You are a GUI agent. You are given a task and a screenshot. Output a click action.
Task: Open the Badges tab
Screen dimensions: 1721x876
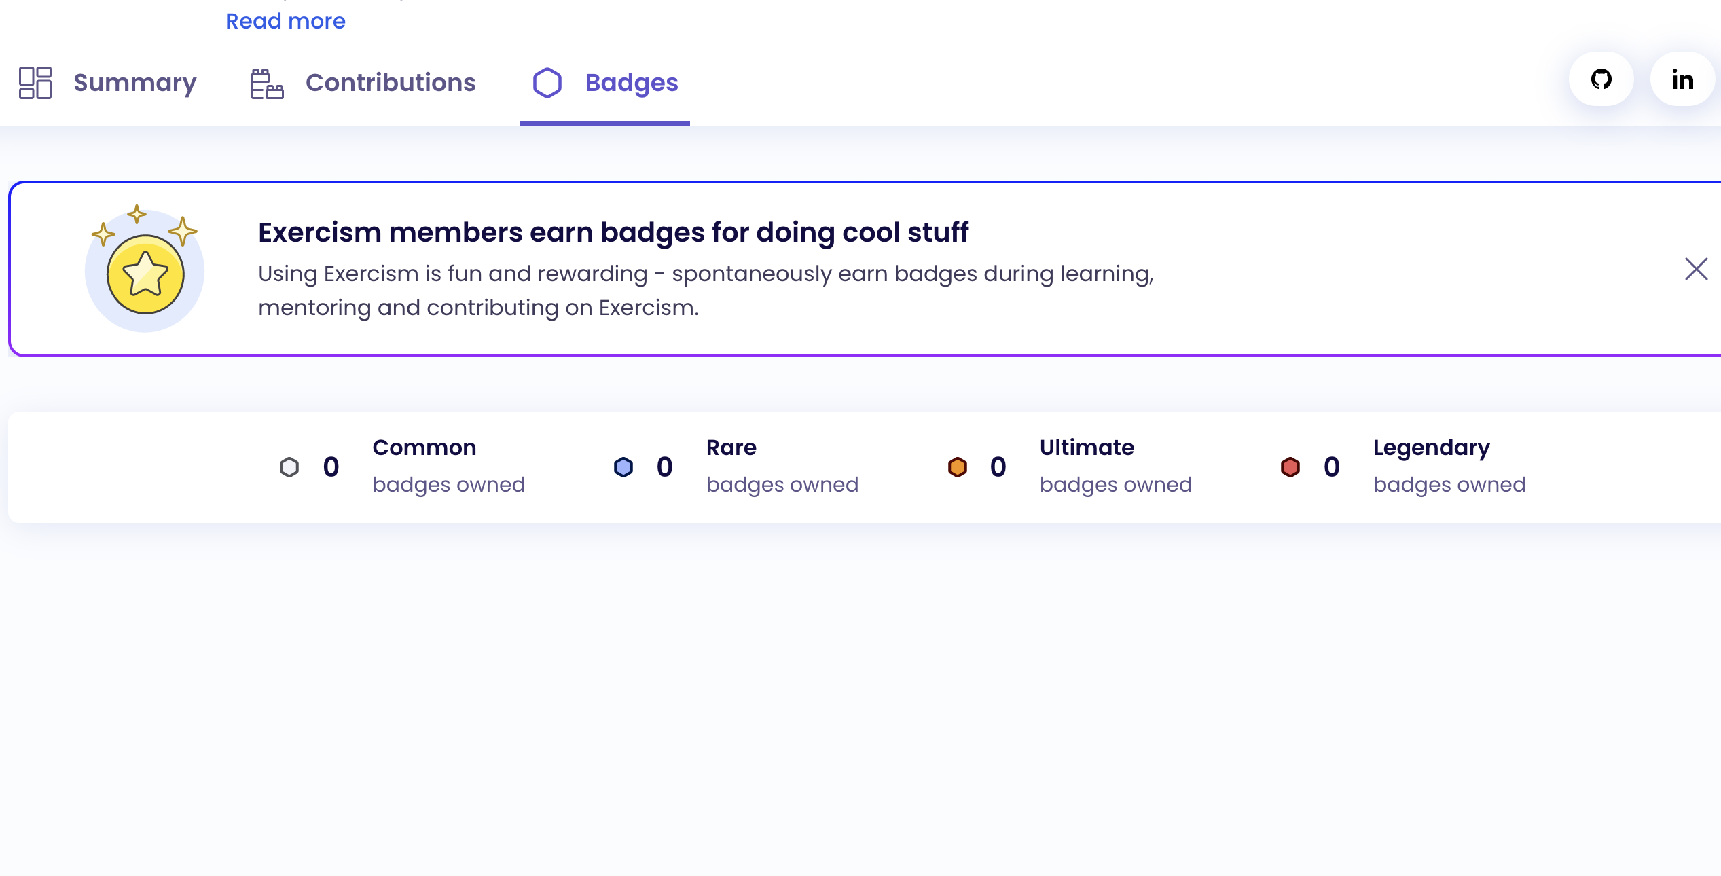(x=631, y=82)
